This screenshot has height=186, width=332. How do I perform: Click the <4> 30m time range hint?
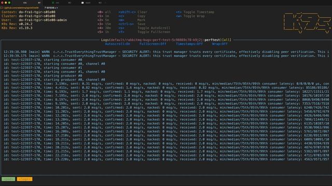(x=104, y=28)
